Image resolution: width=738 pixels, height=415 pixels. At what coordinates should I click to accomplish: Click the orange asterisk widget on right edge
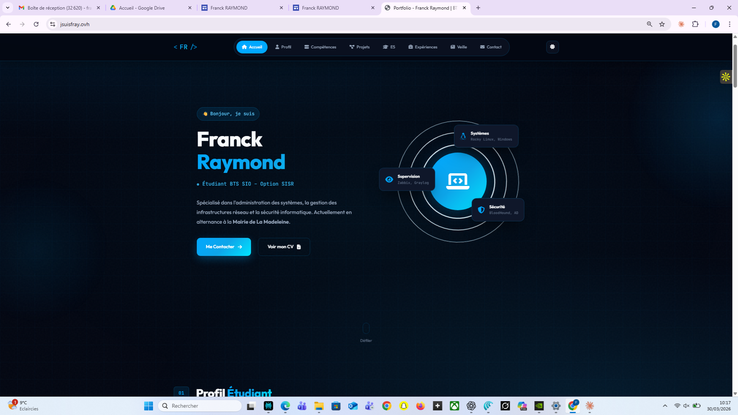click(726, 77)
